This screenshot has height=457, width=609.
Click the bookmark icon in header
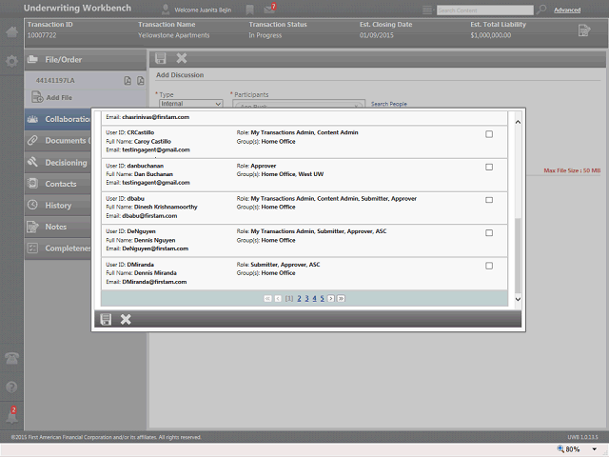tap(249, 10)
